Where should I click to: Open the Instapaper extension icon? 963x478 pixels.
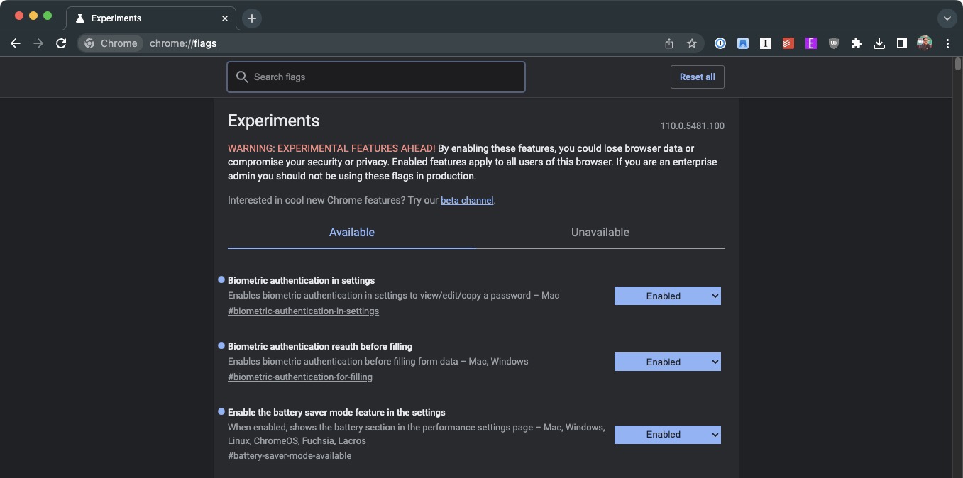(766, 43)
